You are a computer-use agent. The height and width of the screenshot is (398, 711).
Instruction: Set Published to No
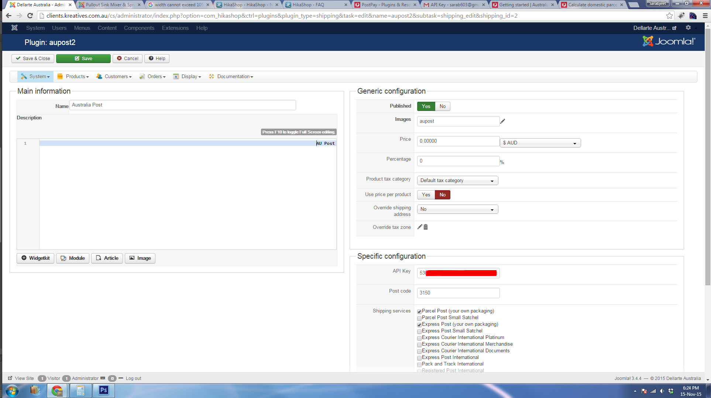tap(442, 106)
